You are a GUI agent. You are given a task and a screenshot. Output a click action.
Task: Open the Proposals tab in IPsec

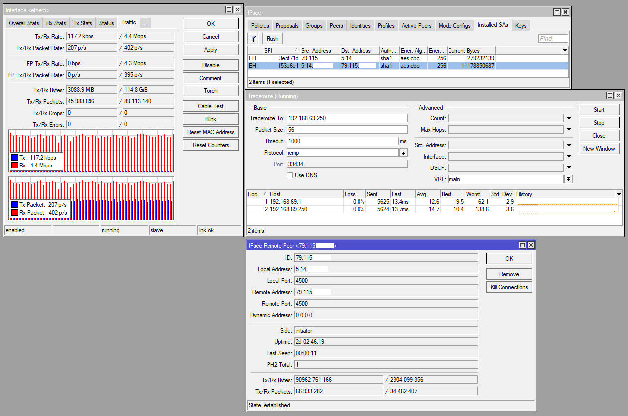pyautogui.click(x=287, y=26)
